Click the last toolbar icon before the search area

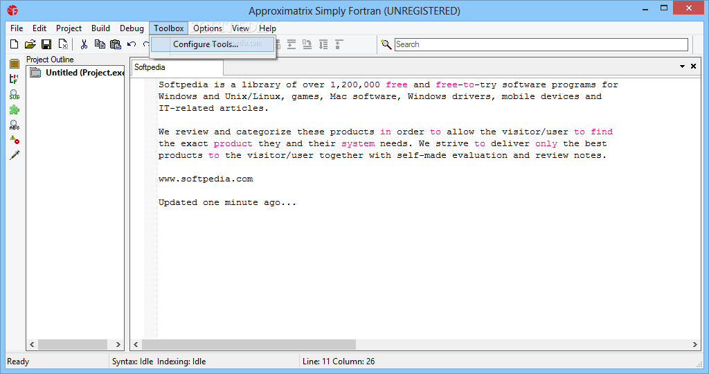(x=339, y=44)
